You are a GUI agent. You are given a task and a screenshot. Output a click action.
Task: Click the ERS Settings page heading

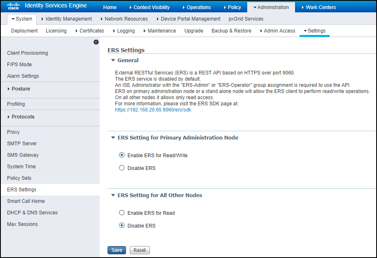click(126, 50)
